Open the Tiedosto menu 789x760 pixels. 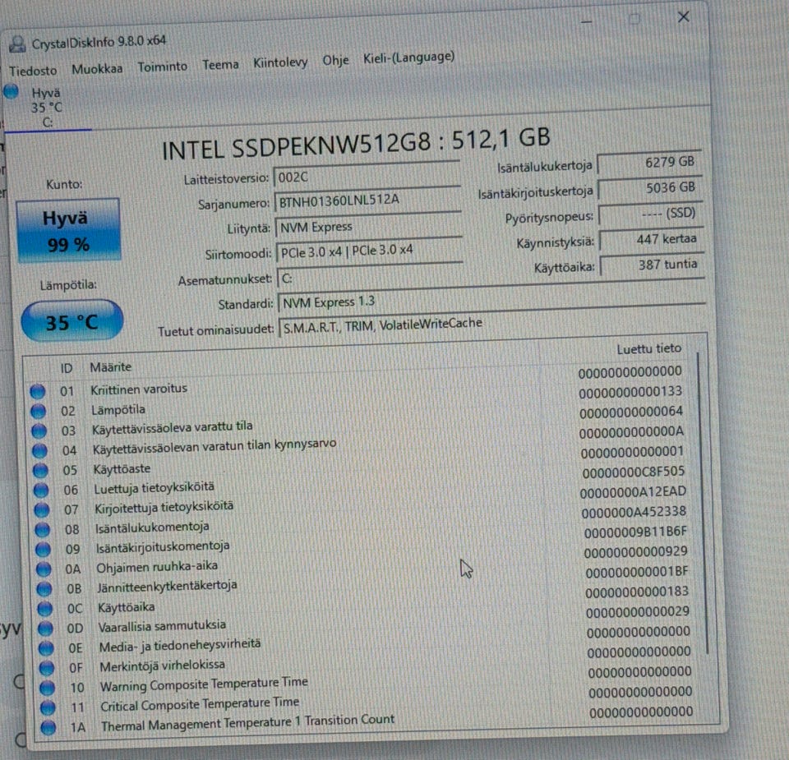click(33, 71)
